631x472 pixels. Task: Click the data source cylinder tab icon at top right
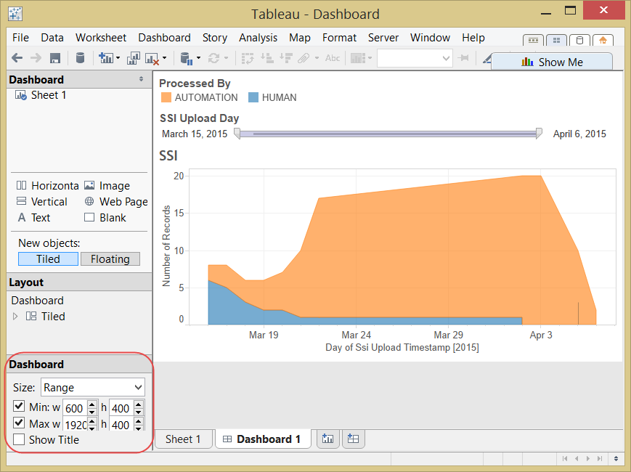[579, 40]
